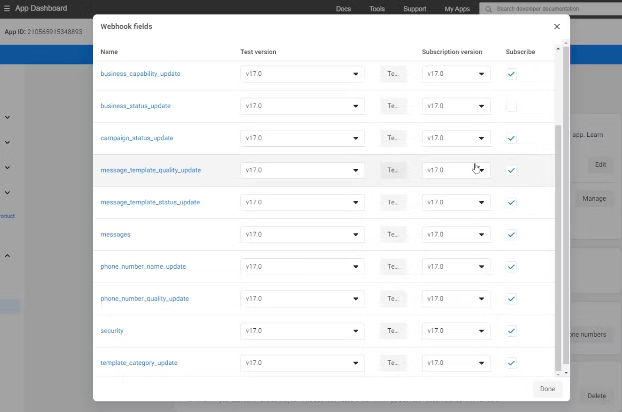Click scrollbar up arrow in webhook list

tap(558, 49)
